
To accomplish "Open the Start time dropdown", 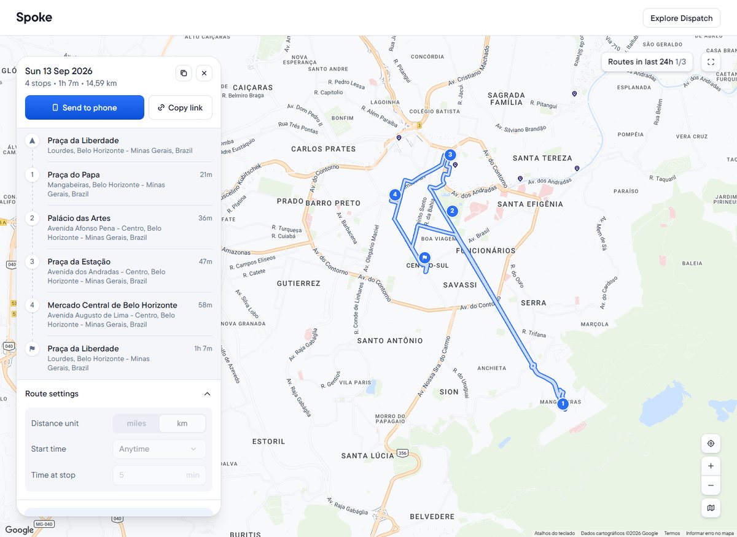I will (x=159, y=449).
